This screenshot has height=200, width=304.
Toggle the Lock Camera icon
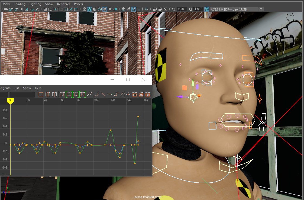click(11, 9)
